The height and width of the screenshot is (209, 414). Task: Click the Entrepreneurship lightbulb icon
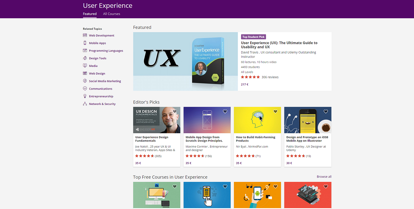pyautogui.click(x=85, y=96)
